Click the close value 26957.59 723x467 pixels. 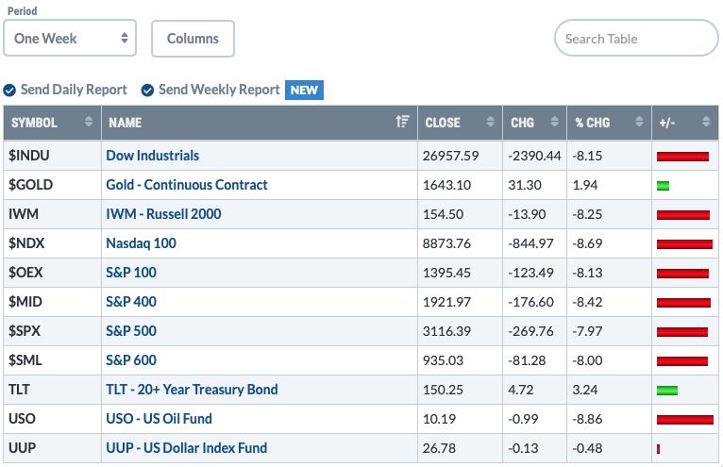click(x=450, y=156)
